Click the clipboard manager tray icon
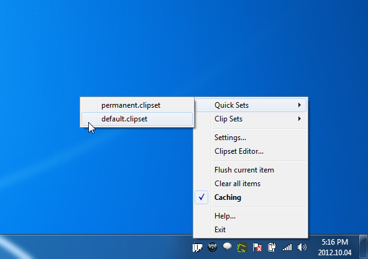Viewport: 368px width, 259px height. tap(198, 248)
